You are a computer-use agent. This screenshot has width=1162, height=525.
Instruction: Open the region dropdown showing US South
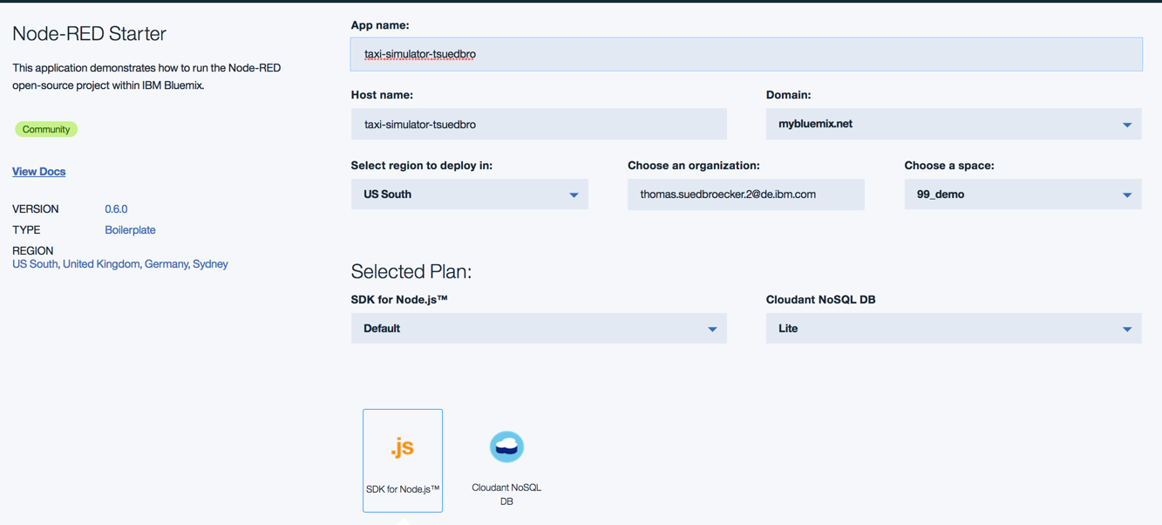click(470, 194)
